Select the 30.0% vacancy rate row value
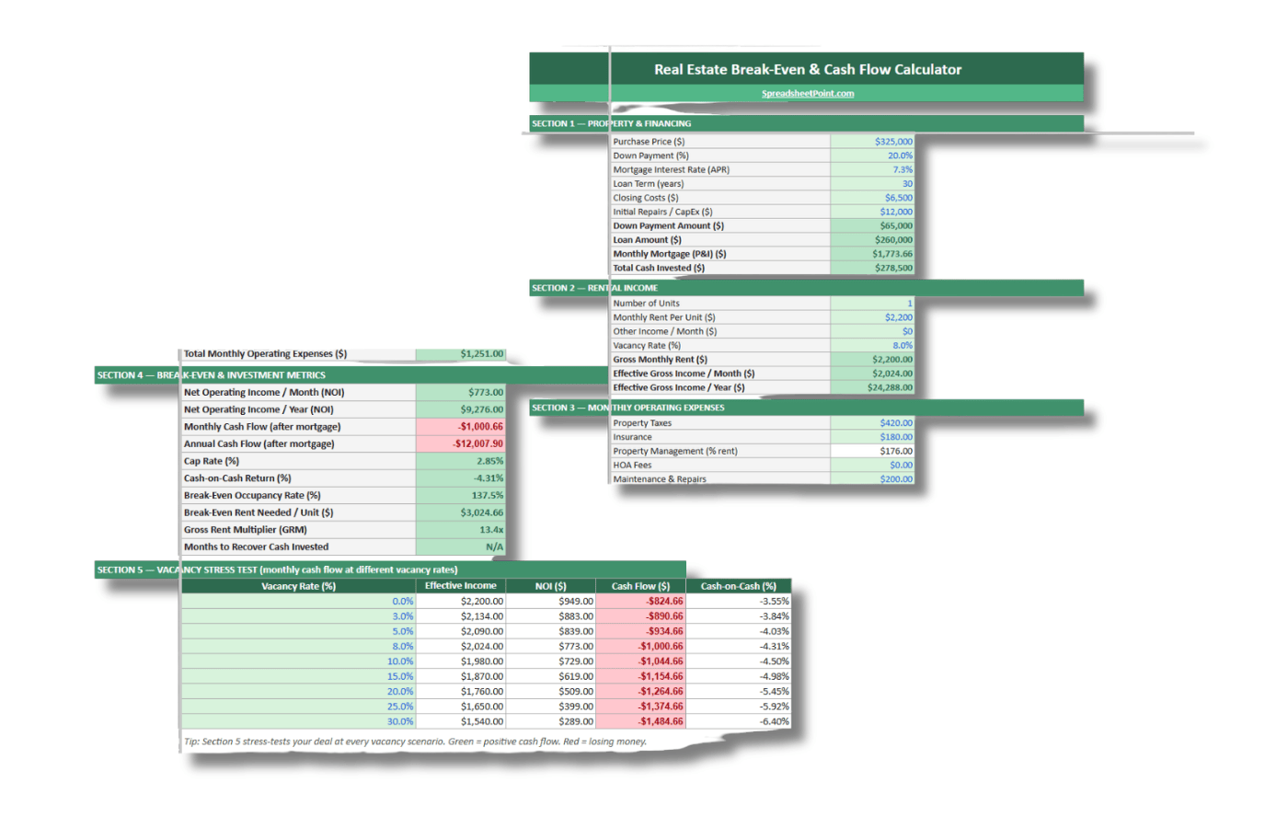Screen dimensions: 1288x828 tap(402, 721)
